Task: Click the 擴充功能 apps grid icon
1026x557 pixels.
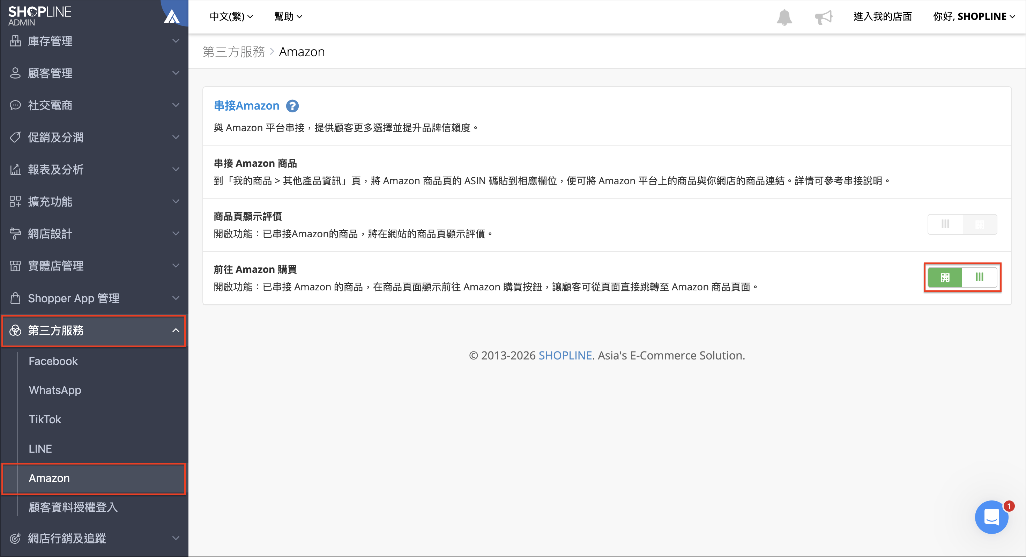Action: (x=15, y=202)
